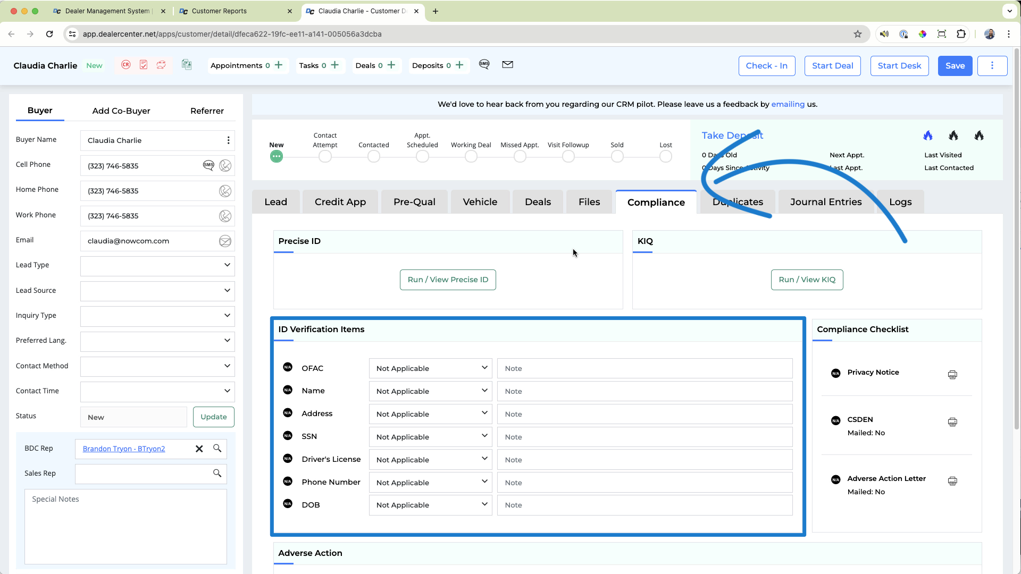1021x574 pixels.
Task: Switch to the Journal Entries tab
Action: 826,202
